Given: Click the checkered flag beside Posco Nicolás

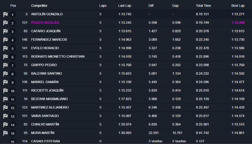Looking at the screenshot, I should click(x=5, y=23).
